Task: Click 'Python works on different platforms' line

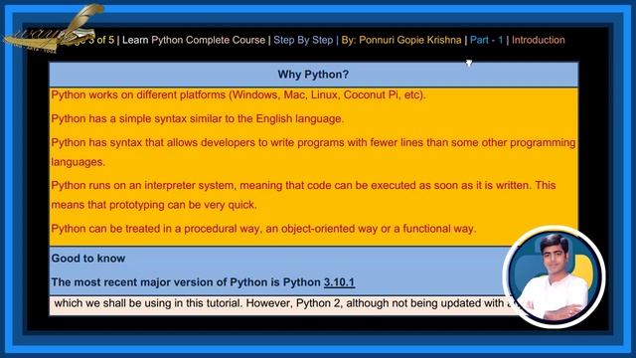Action: (238, 95)
